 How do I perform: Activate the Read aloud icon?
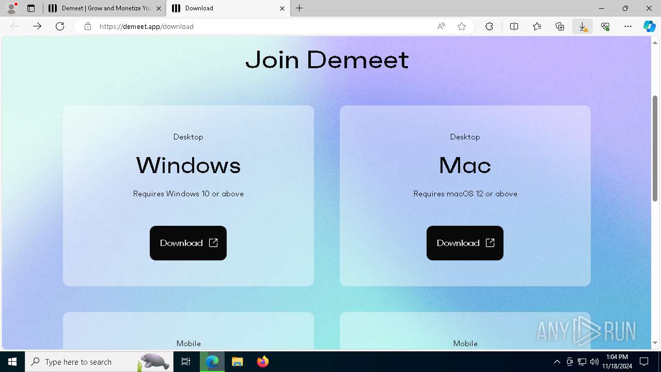click(x=441, y=26)
